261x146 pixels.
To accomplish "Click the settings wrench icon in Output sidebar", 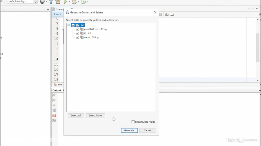I will (x=54, y=121).
